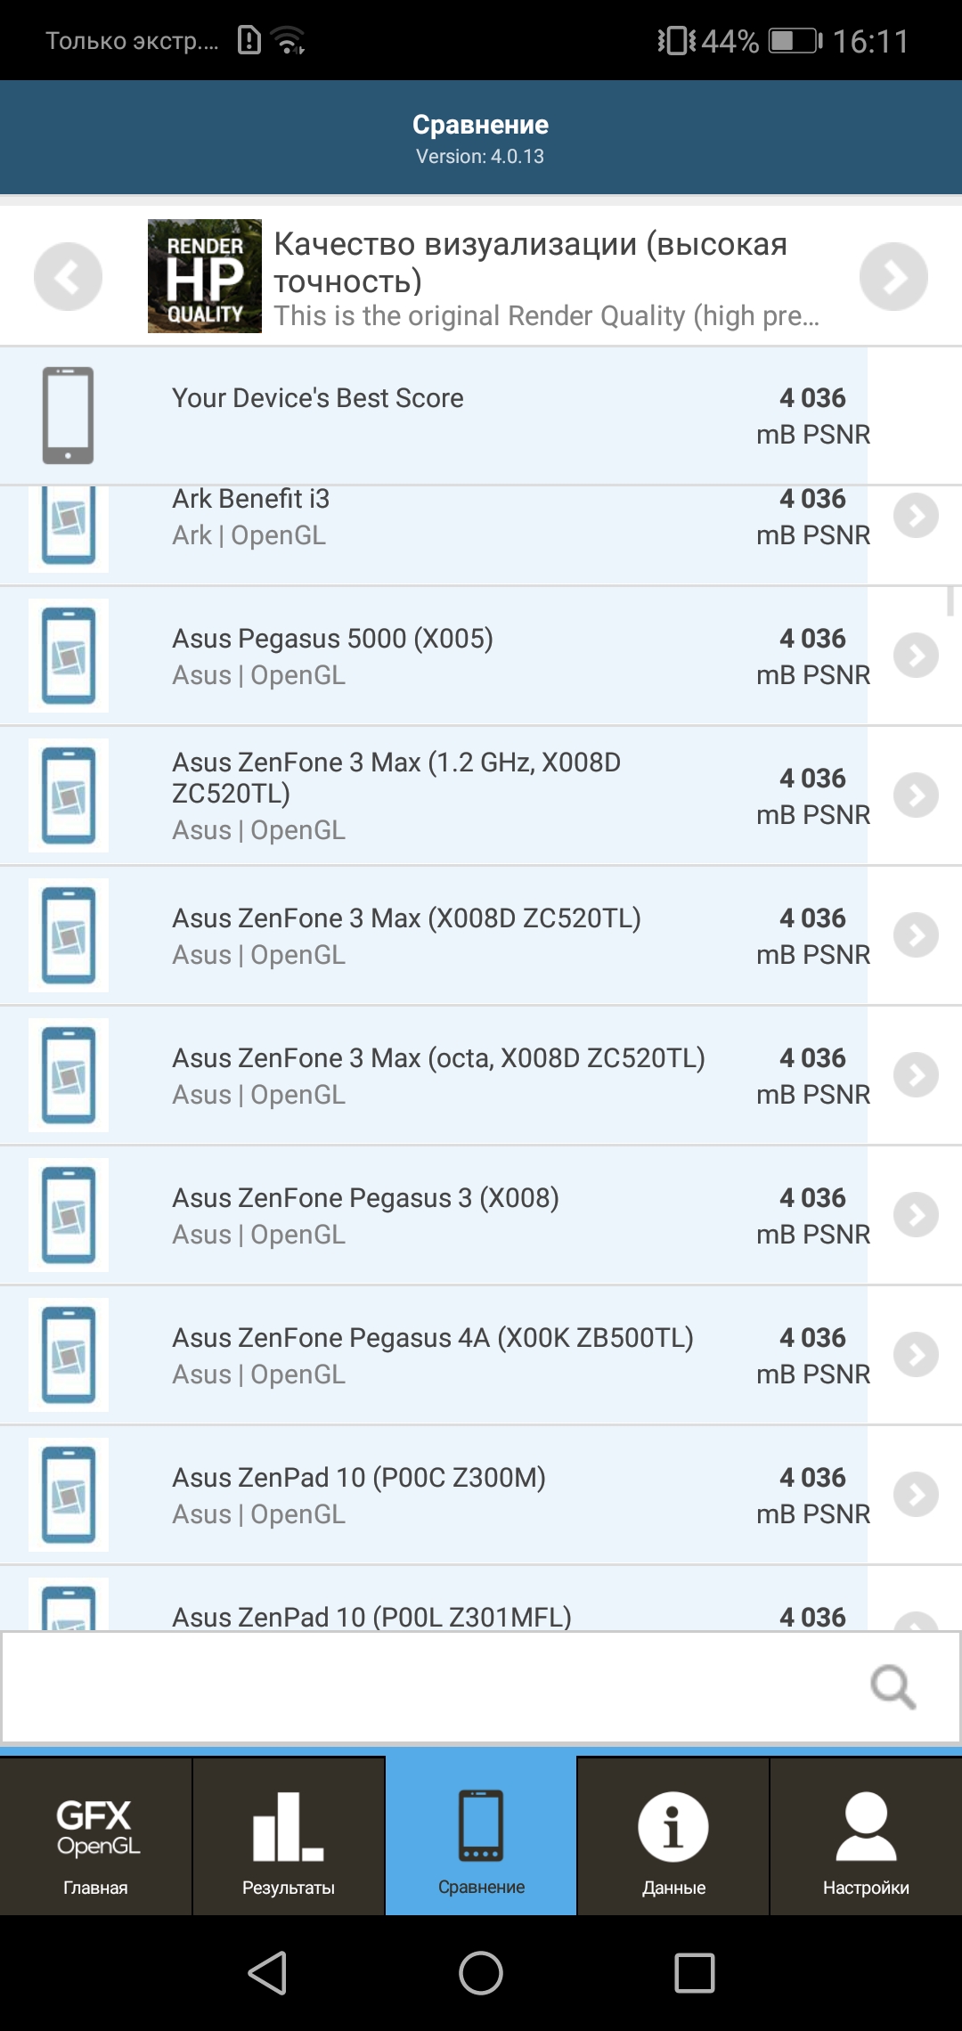Switch to Результаты tab
The height and width of the screenshot is (2031, 962).
289,1836
